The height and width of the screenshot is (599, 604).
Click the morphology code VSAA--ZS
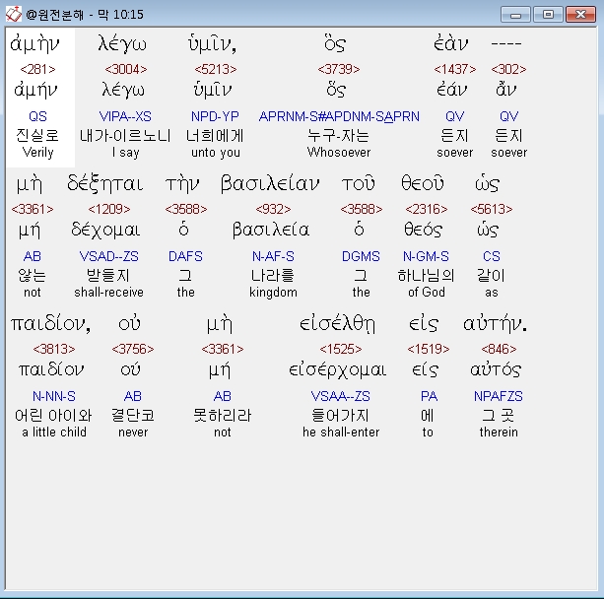(341, 396)
